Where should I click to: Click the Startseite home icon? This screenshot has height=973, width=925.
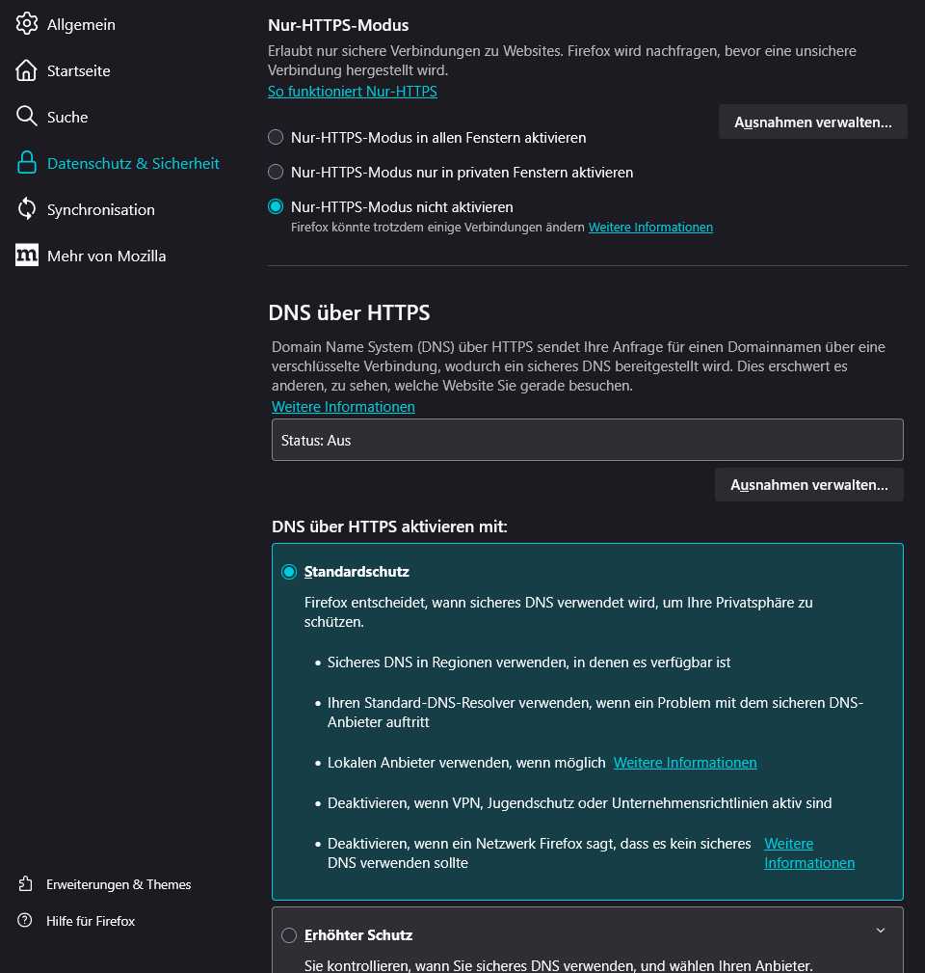coord(27,70)
